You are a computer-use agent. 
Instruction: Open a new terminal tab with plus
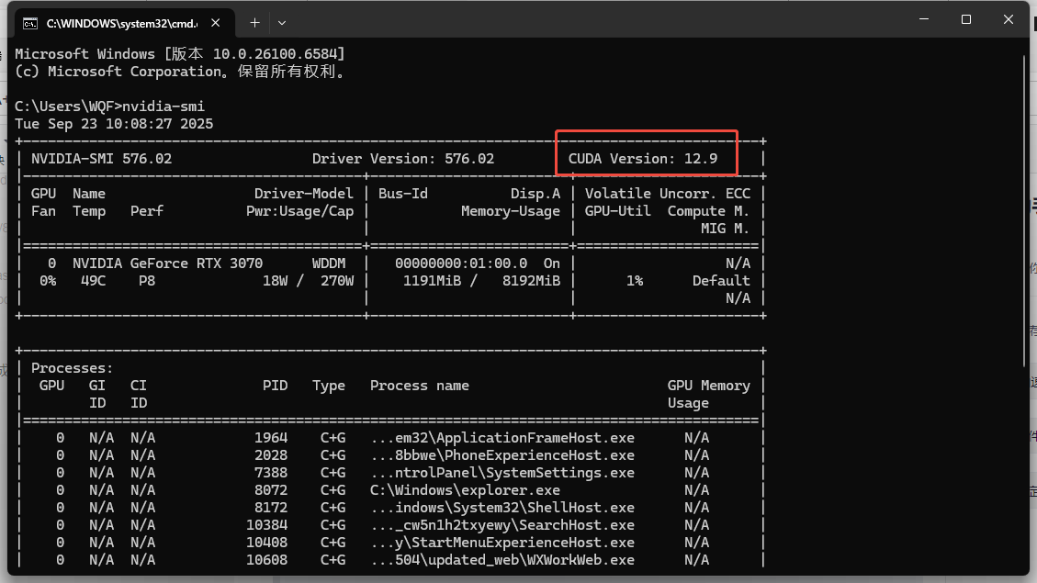click(x=255, y=22)
